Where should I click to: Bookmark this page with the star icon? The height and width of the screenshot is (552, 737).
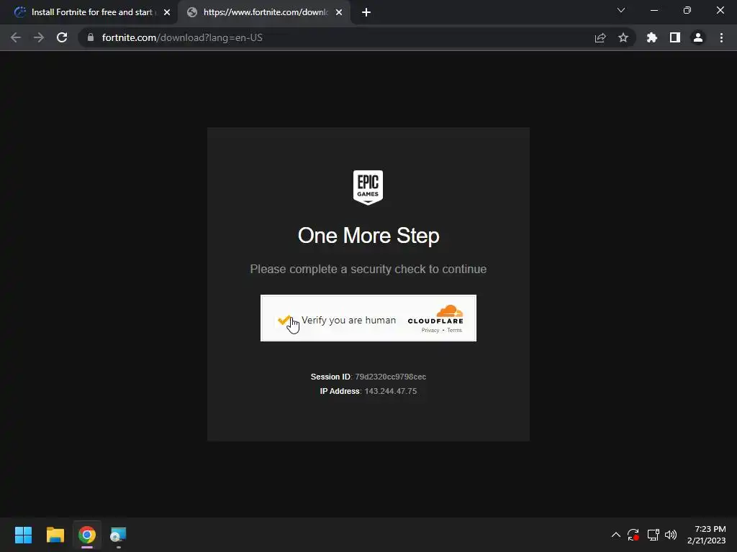pos(623,37)
